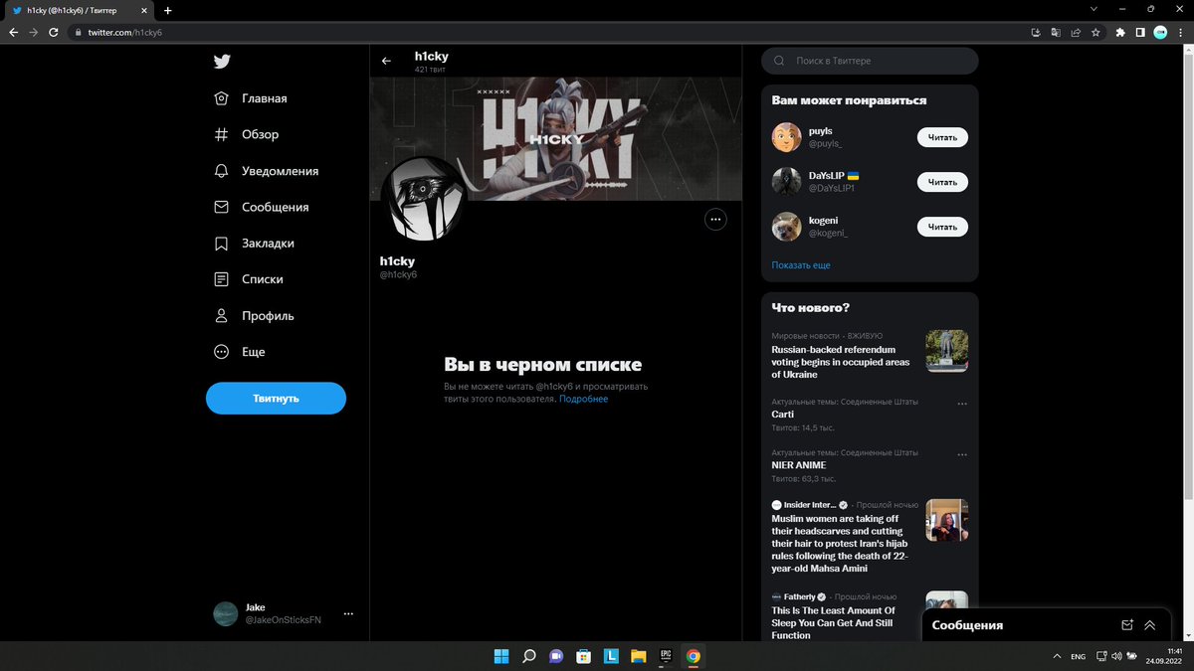1194x671 pixels.
Task: Open Windows Start menu
Action: pyautogui.click(x=501, y=656)
